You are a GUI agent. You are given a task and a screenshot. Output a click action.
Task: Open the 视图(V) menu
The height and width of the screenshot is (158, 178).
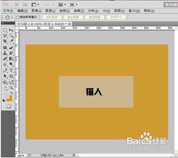[119, 11]
